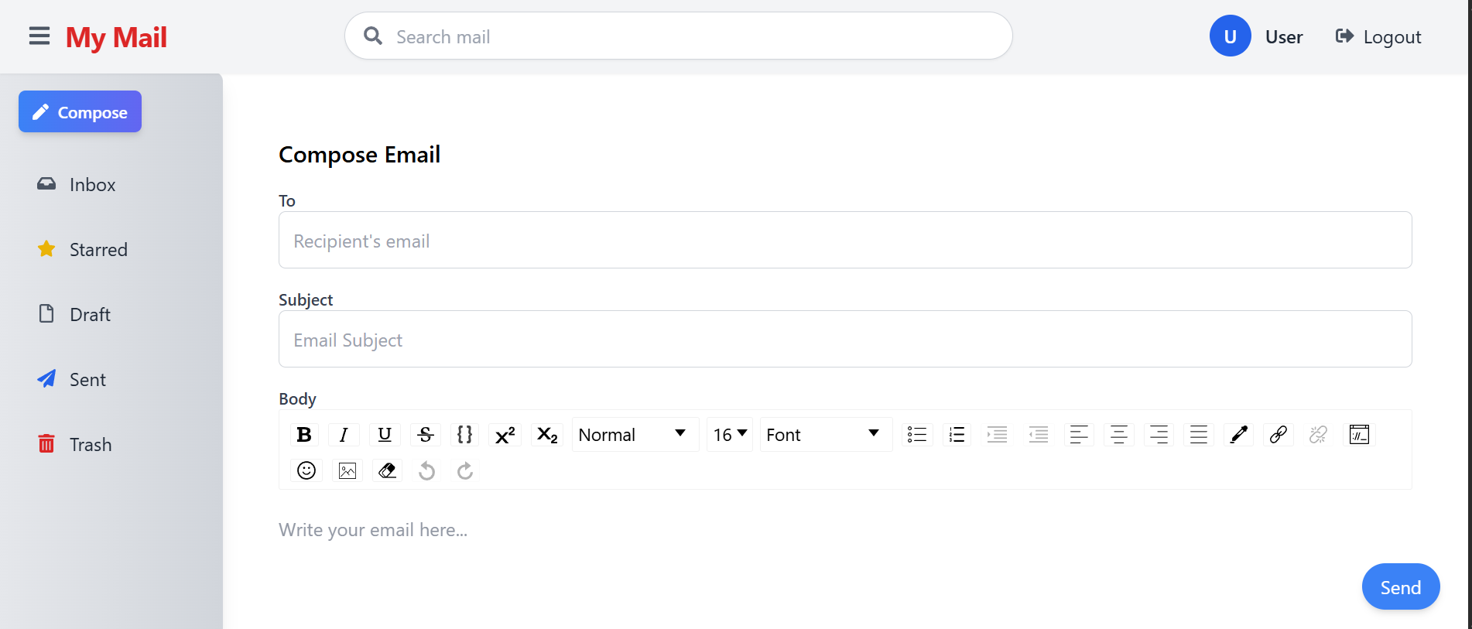Viewport: 1472px width, 629px height.
Task: Clear formatting with eraser icon
Action: (x=387, y=470)
